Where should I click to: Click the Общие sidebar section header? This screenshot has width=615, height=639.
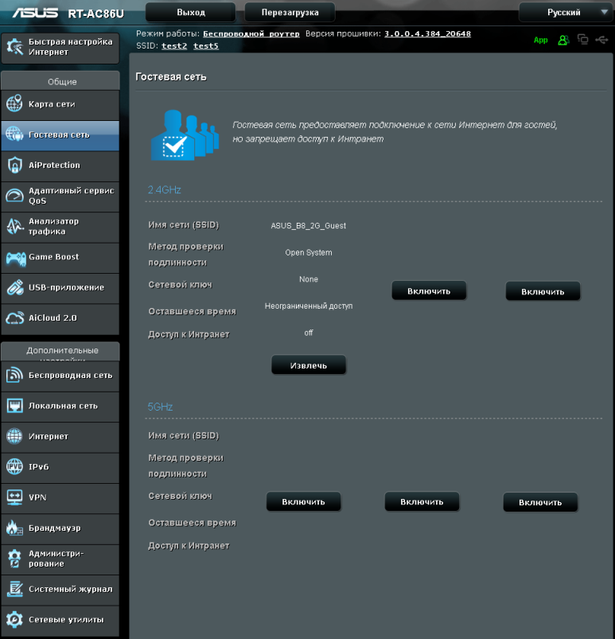tap(62, 81)
